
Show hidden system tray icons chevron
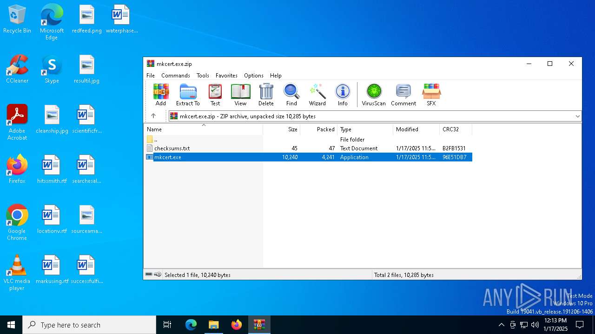[501, 325]
